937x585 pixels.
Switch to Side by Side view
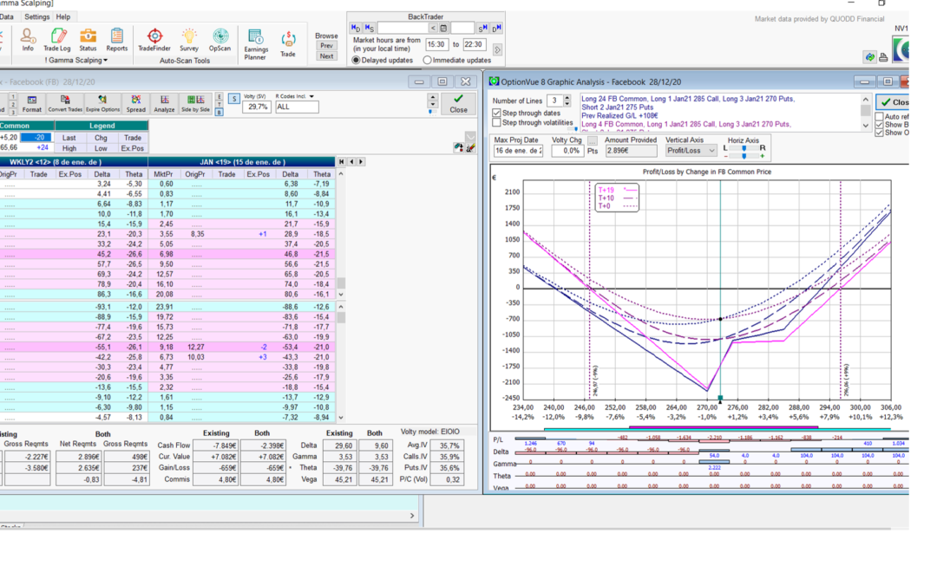[195, 104]
